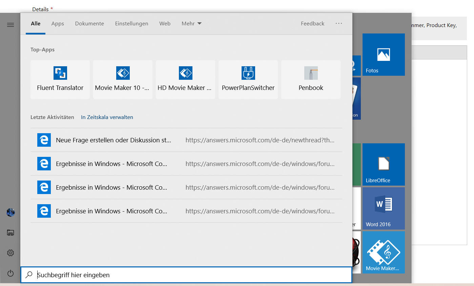
Task: Switch to the Einstellungen search tab
Action: 131,24
